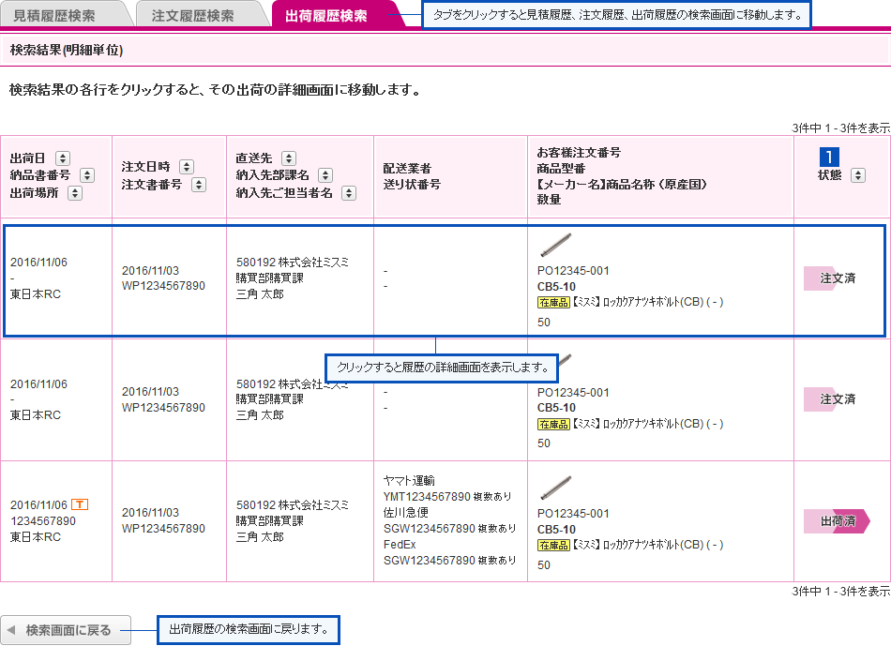Sort by 納入先部課名 icon

(x=325, y=175)
